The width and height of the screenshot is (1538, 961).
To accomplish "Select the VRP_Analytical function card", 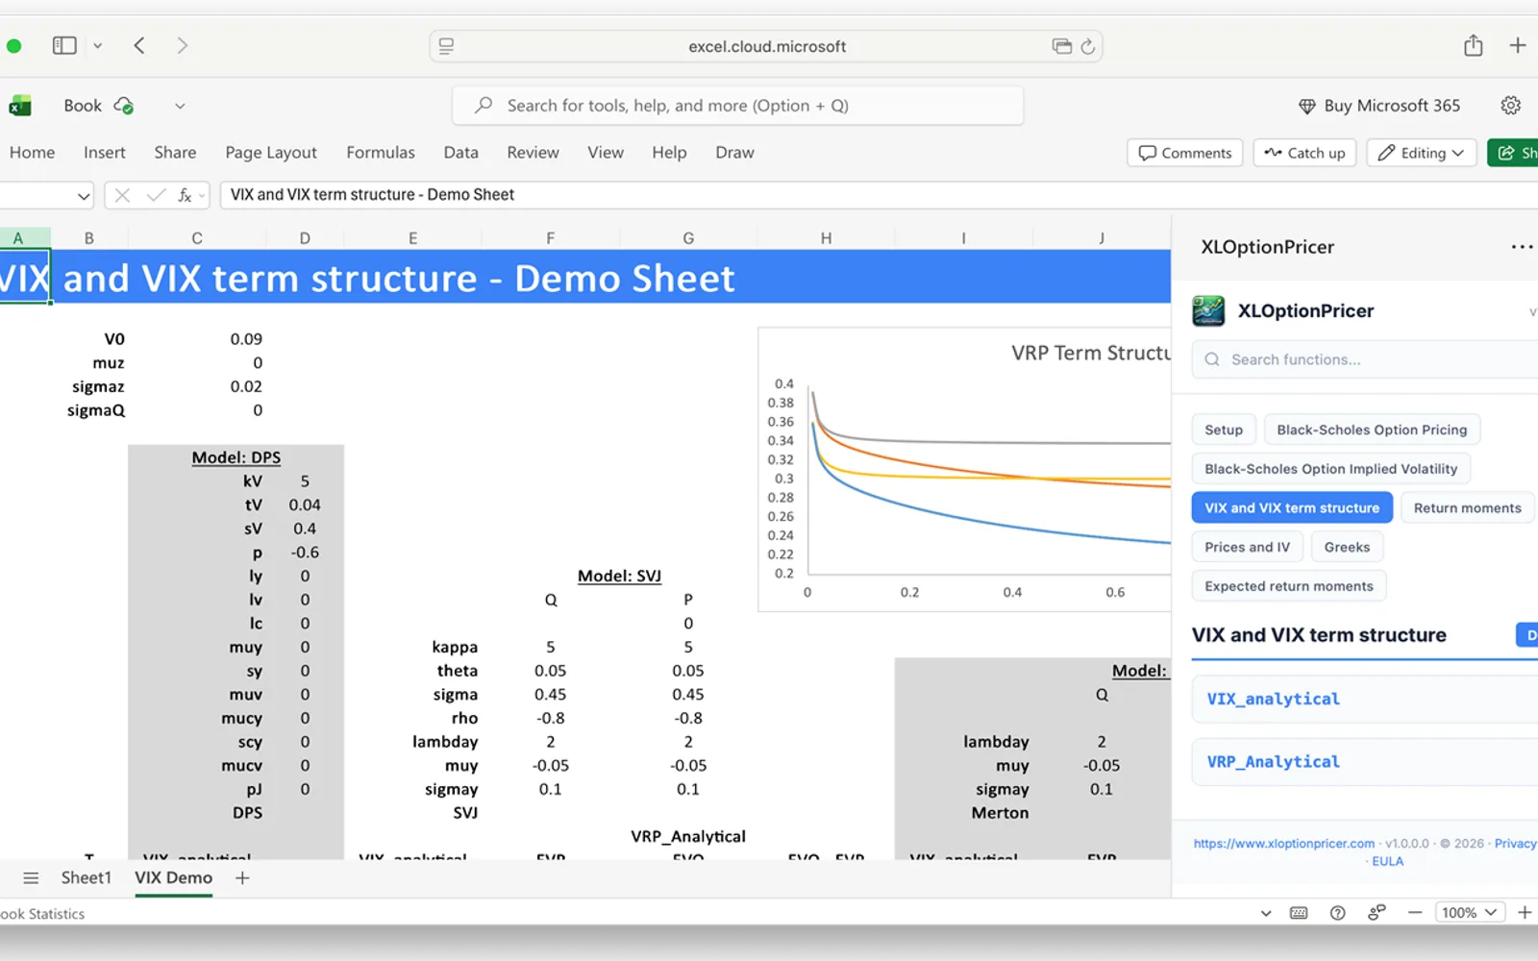I will tap(1365, 762).
